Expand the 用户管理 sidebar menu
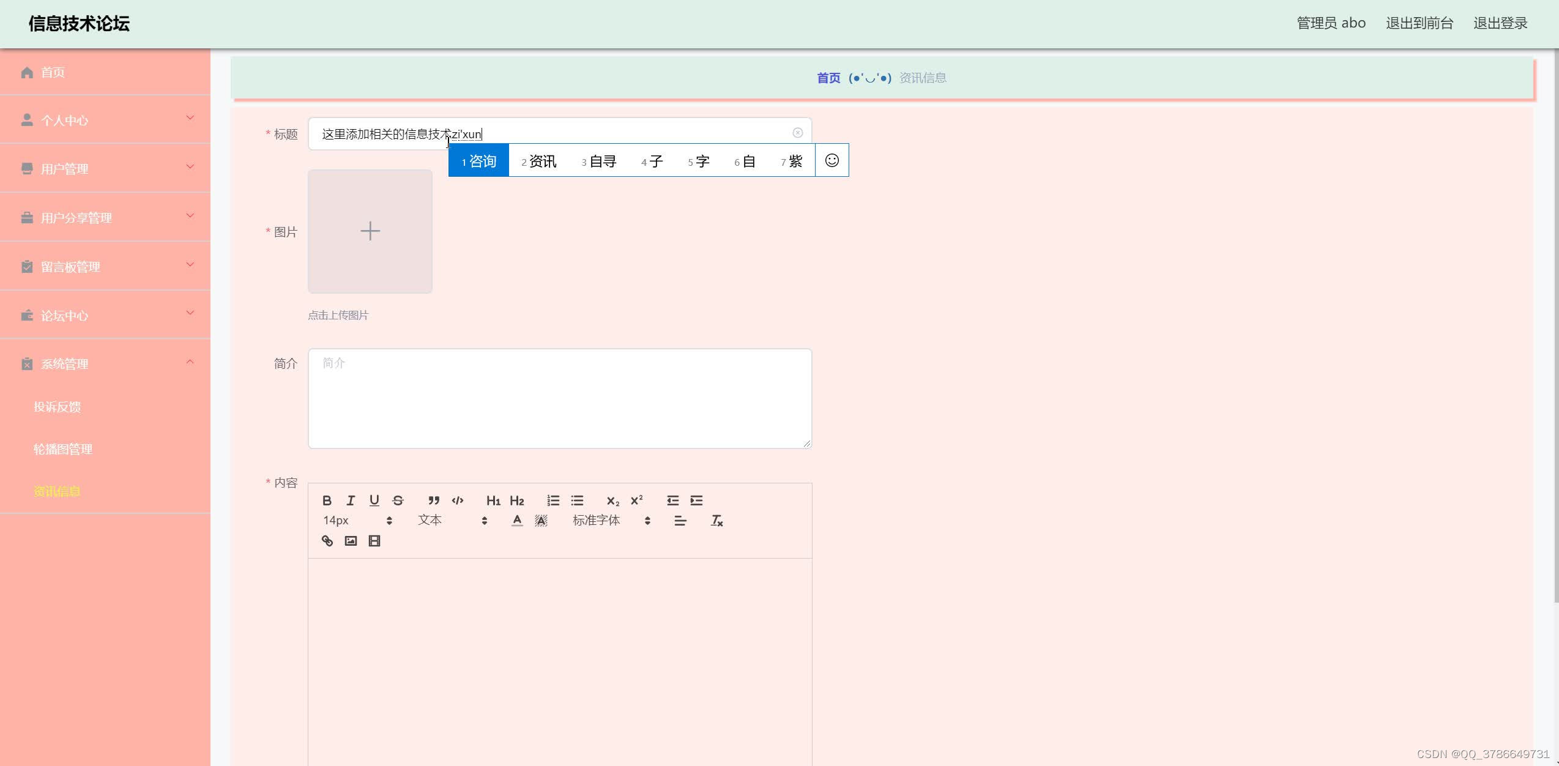The height and width of the screenshot is (766, 1559). click(x=105, y=169)
